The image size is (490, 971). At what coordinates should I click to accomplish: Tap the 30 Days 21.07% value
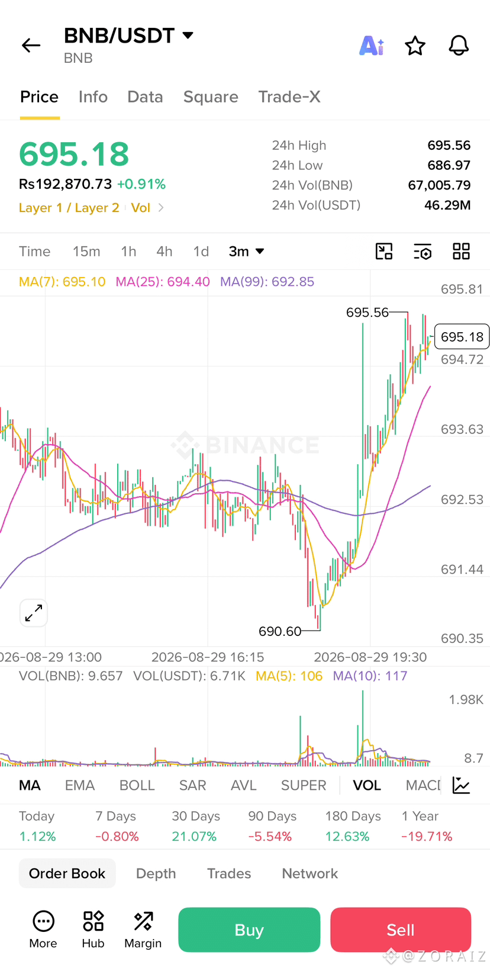[x=194, y=837]
